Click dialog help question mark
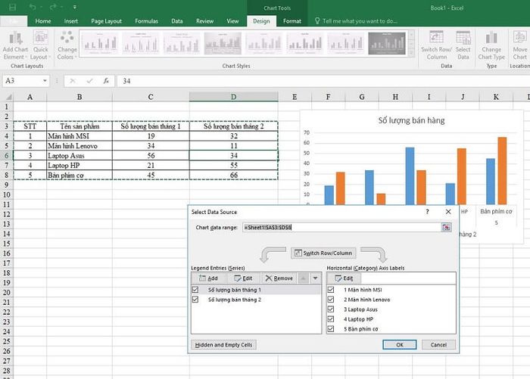This screenshot has width=530, height=379. [x=427, y=212]
